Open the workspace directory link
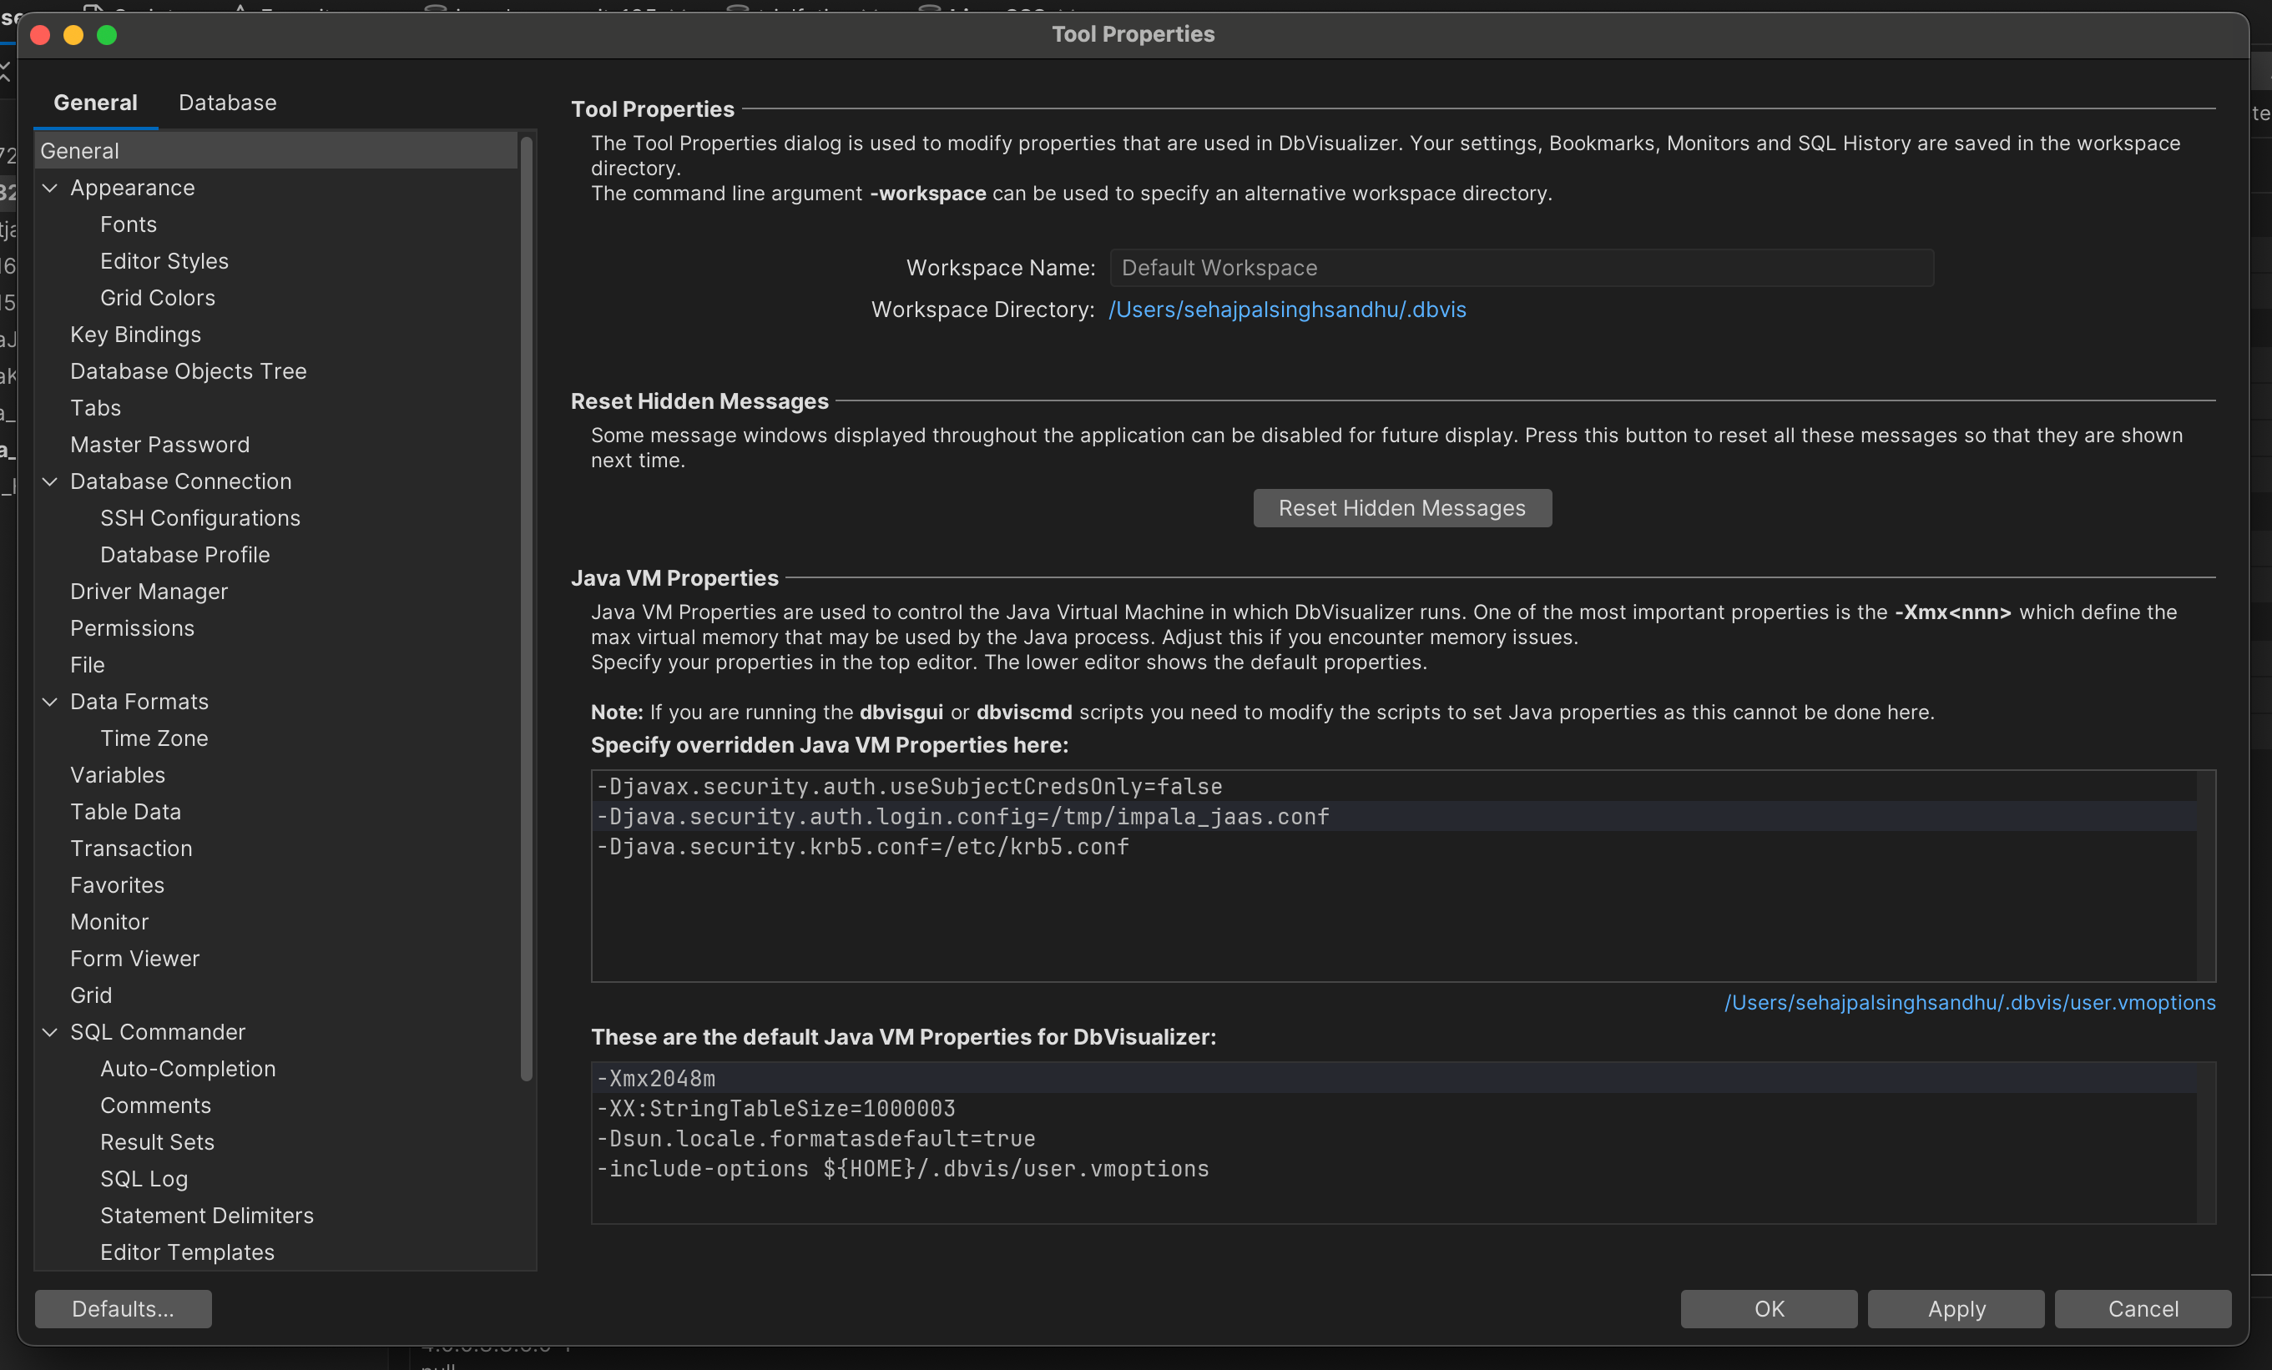Screen dimensions: 2272x1370 [1287, 310]
